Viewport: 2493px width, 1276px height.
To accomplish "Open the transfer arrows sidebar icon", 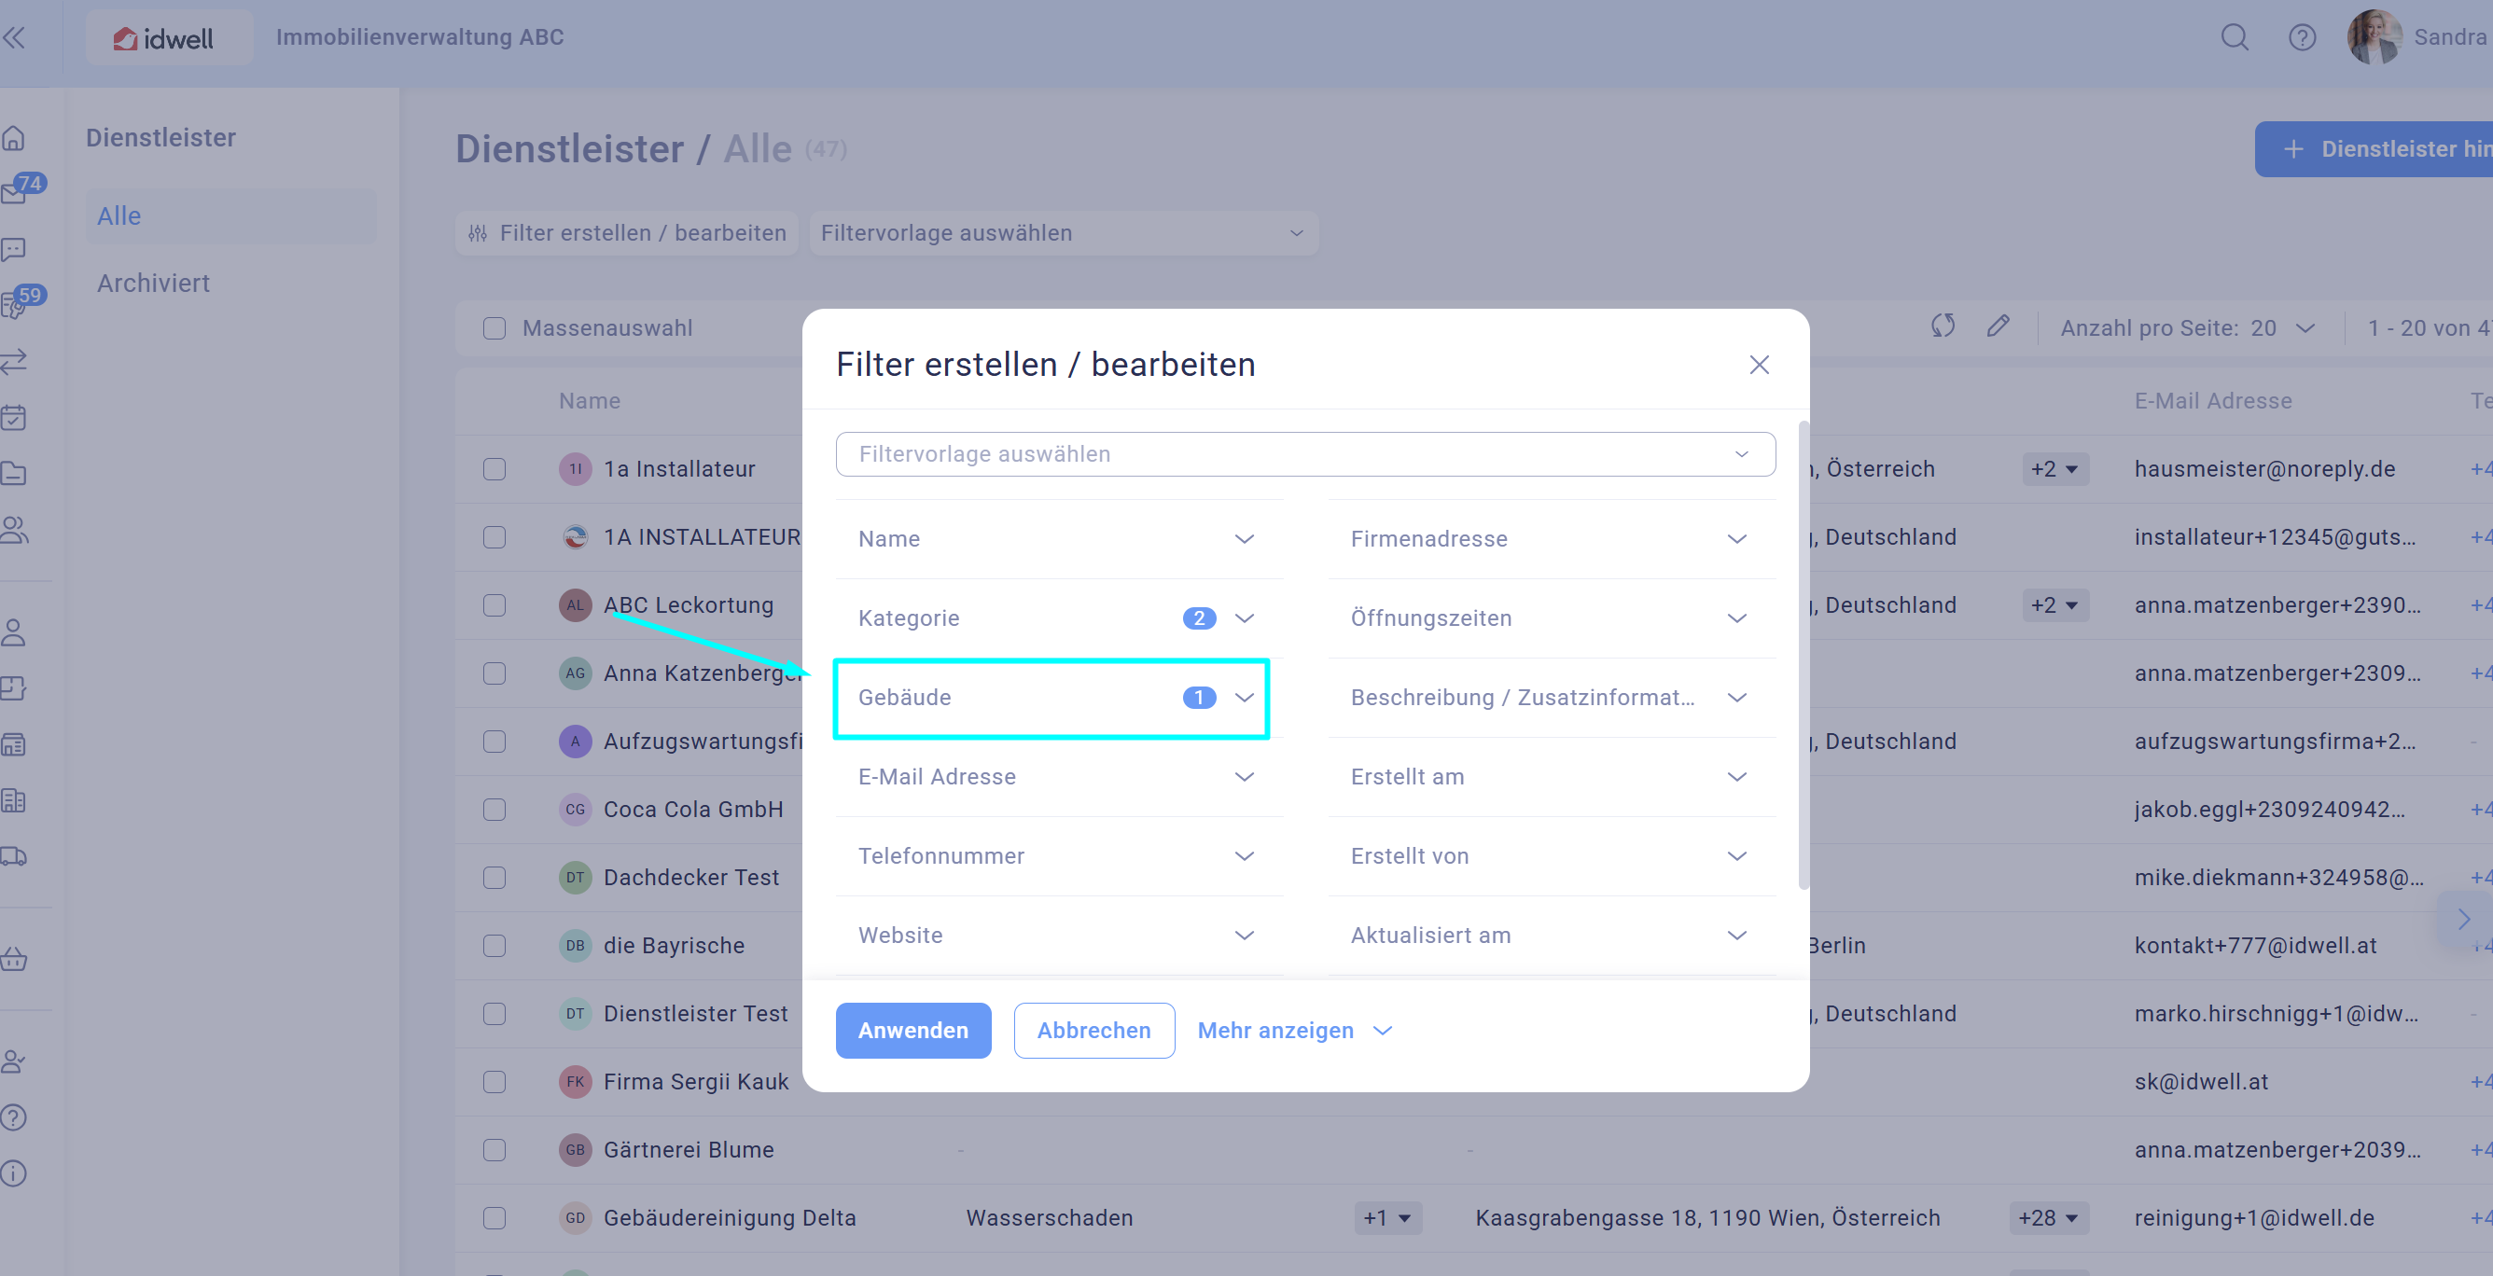I will tap(14, 362).
